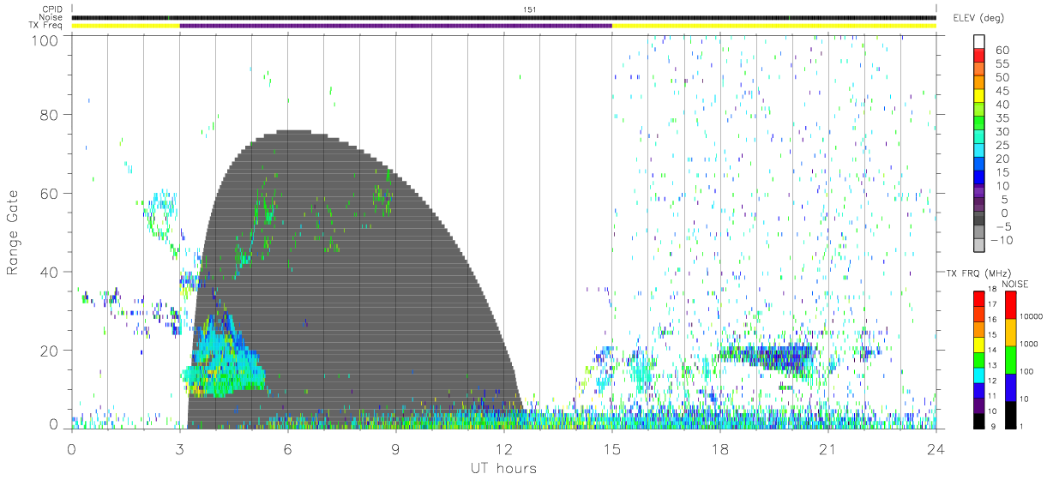This screenshot has width=1053, height=486.
Task: Select the 'ELEV (deg)' legend title
Action: [x=981, y=18]
